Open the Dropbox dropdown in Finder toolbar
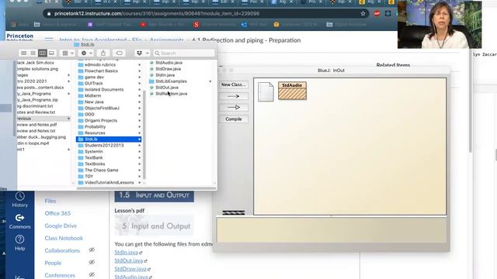Image resolution: width=497 pixels, height=279 pixels. (x=142, y=53)
